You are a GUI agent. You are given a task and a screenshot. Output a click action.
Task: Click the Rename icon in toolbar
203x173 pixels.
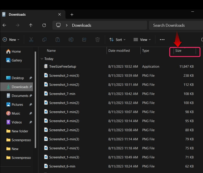click(x=71, y=40)
